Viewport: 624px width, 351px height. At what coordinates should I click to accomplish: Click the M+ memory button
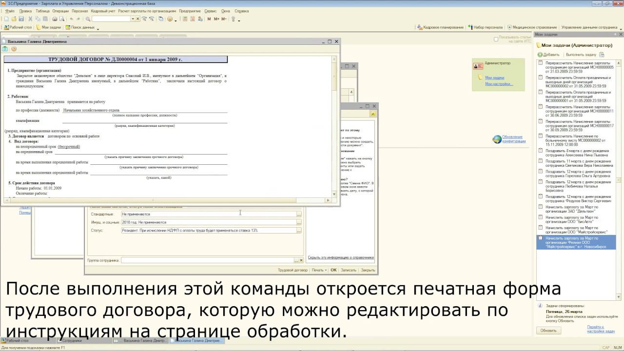[x=216, y=19]
